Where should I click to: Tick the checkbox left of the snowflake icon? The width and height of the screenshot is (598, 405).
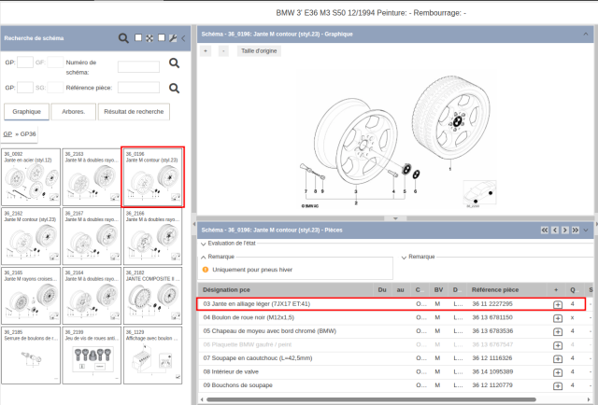138,37
